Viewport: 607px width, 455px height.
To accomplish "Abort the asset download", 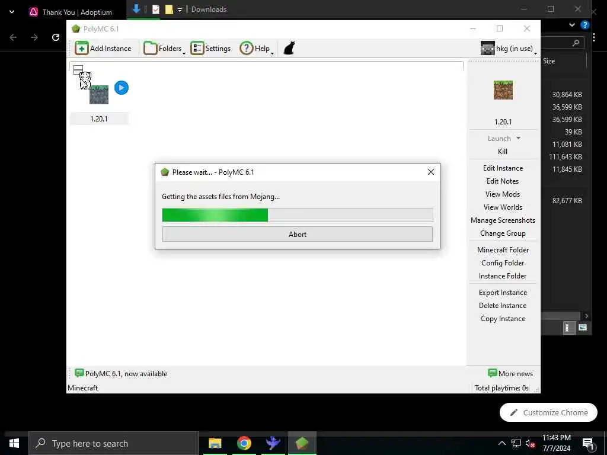I will click(298, 234).
